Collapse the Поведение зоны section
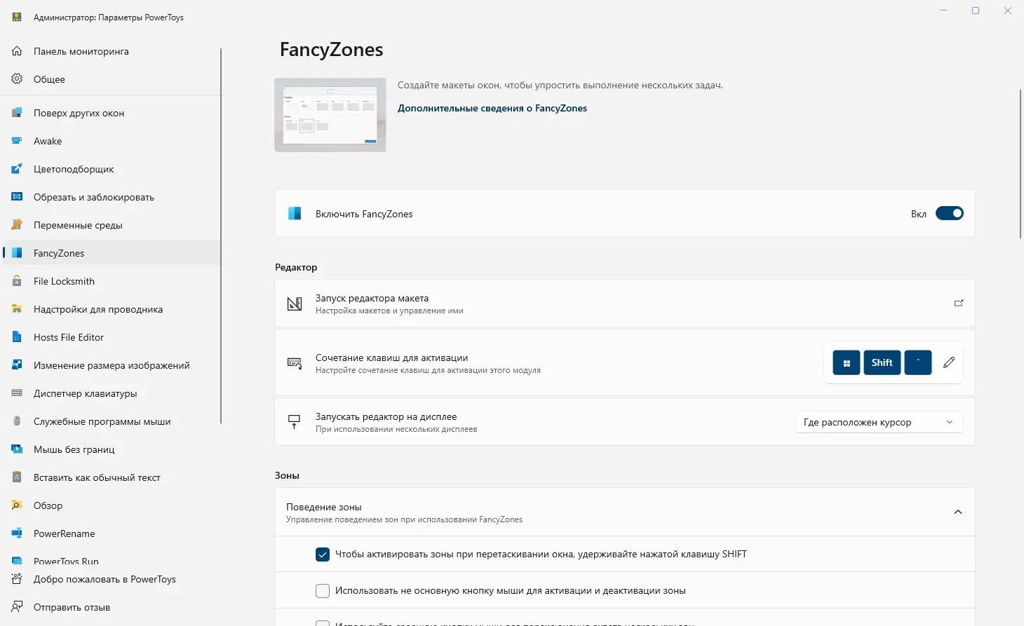 [x=957, y=512]
